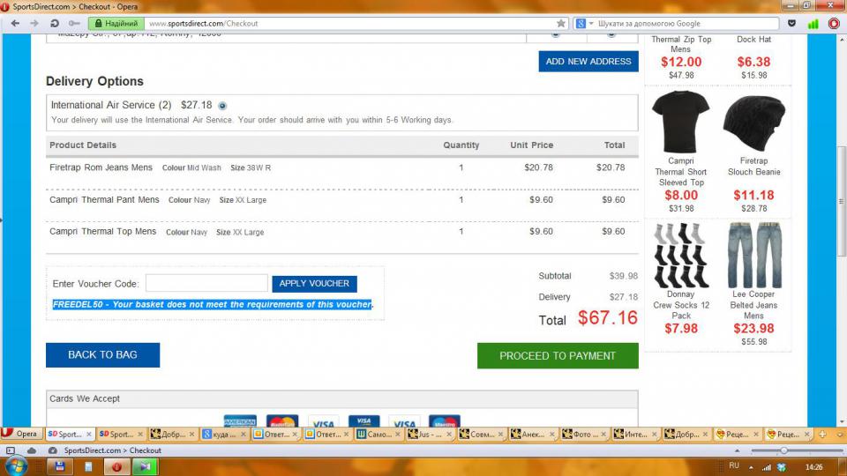Click the Proceed to Payment button
Image resolution: width=847 pixels, height=476 pixels.
[x=558, y=355]
